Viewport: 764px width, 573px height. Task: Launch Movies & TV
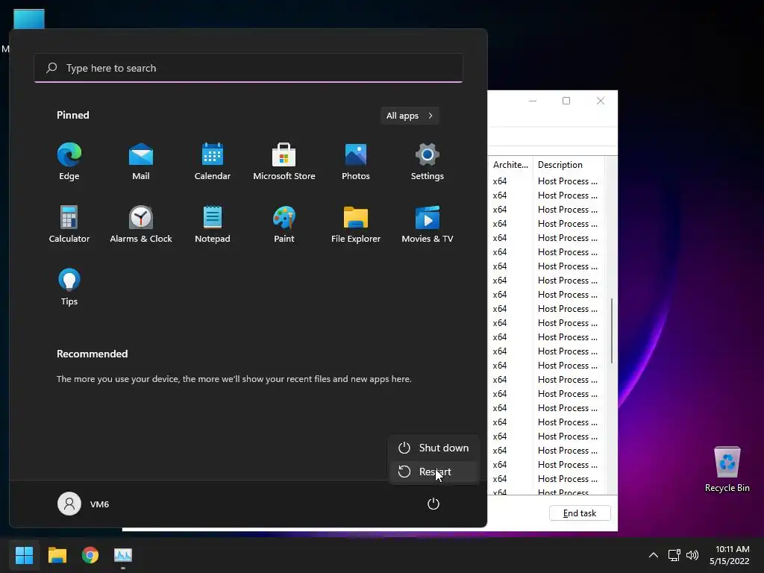point(428,224)
